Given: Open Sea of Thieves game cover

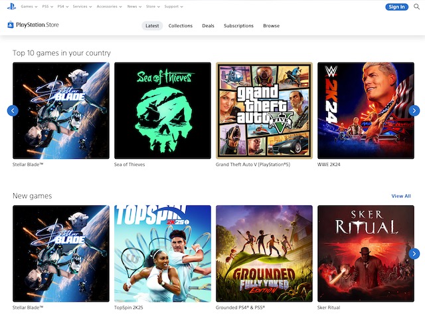Looking at the screenshot, I should [163, 110].
